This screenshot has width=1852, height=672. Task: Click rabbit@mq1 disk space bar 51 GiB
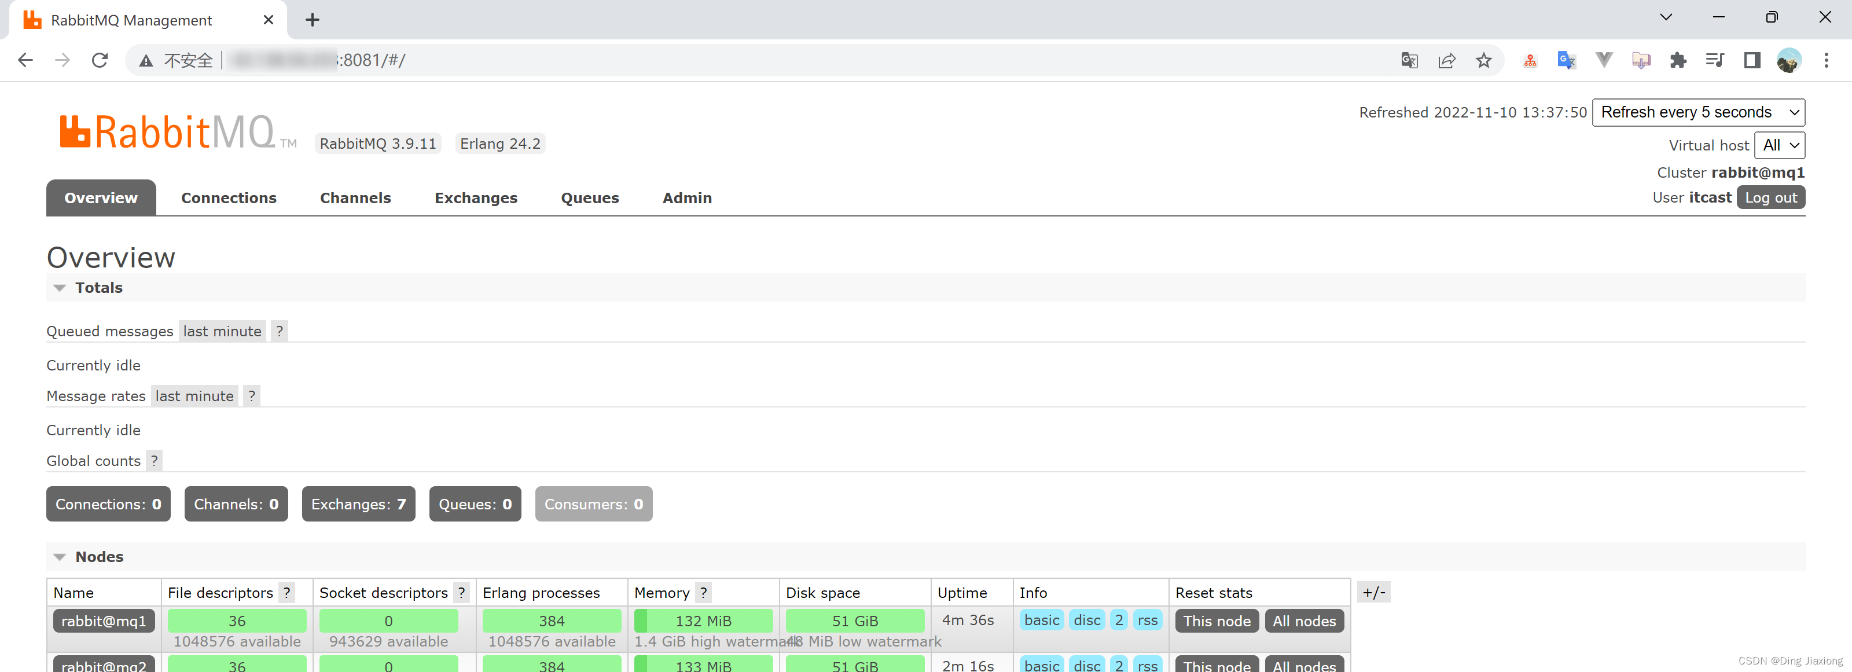point(855,621)
